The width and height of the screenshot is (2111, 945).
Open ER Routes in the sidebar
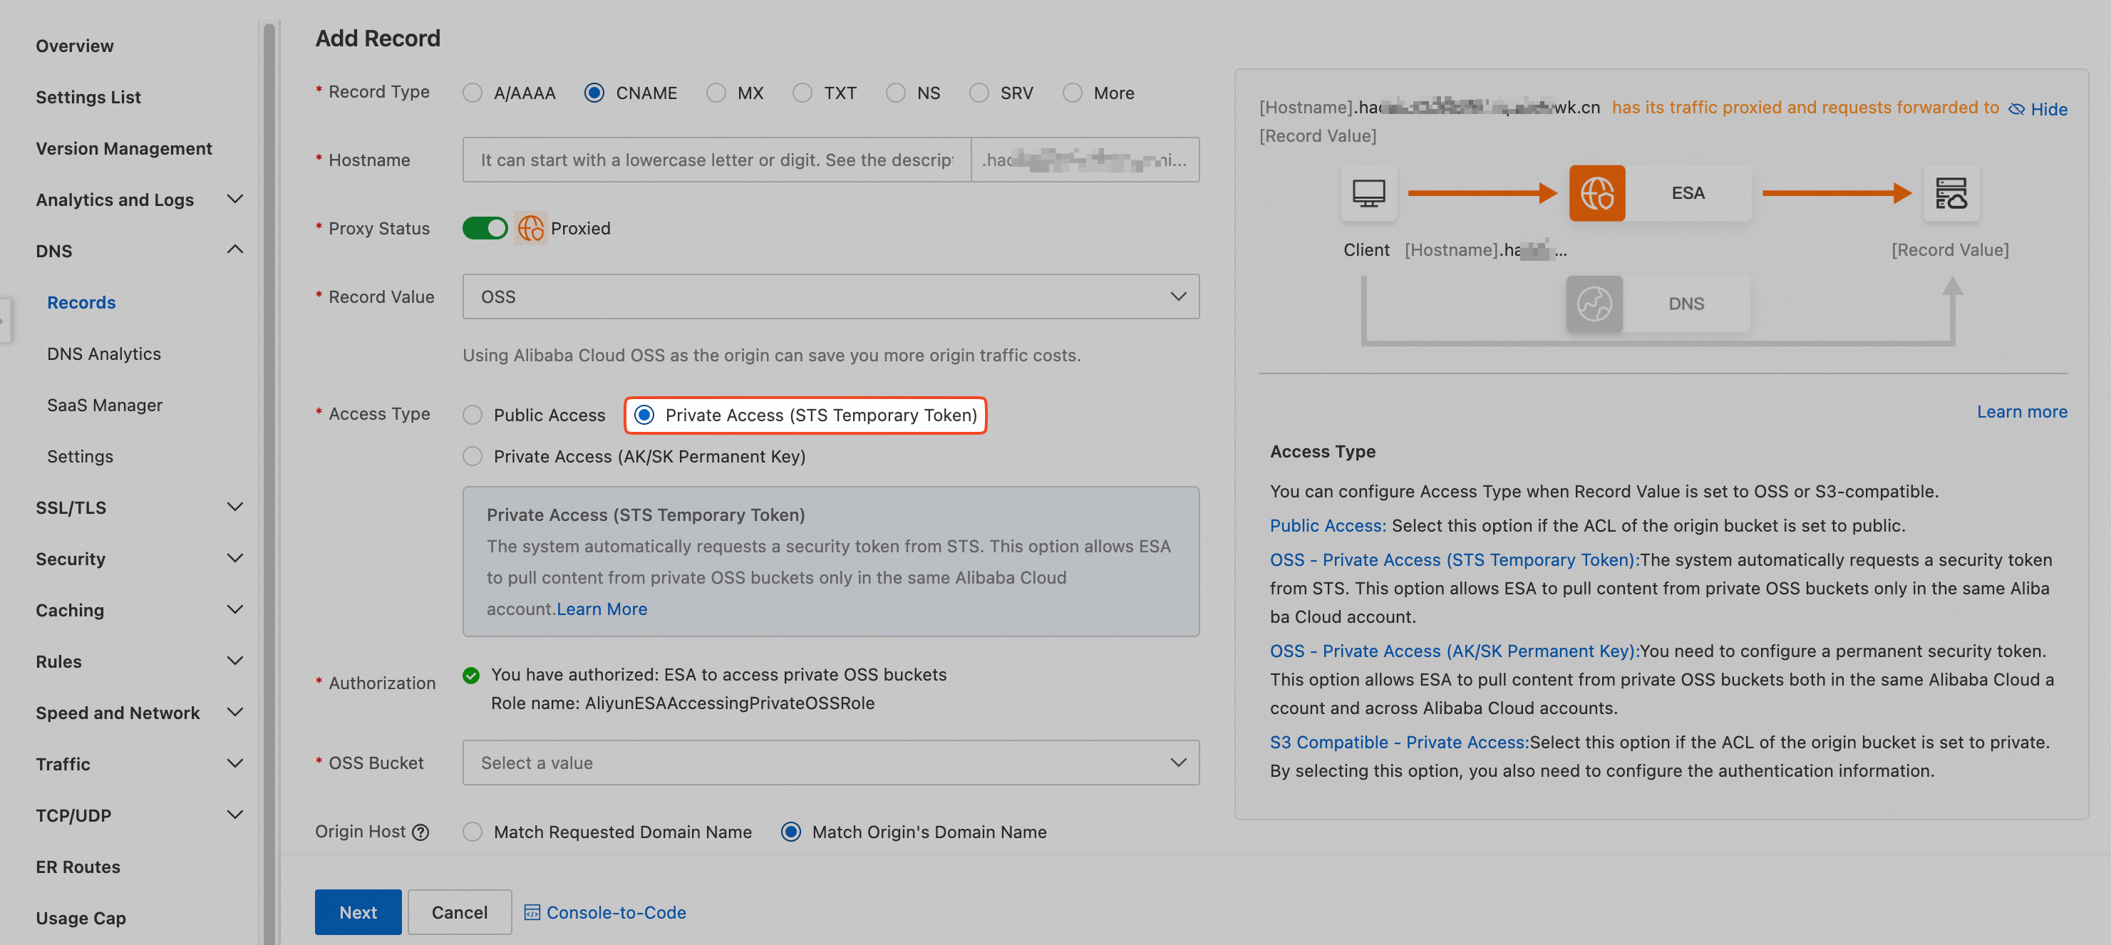[78, 867]
